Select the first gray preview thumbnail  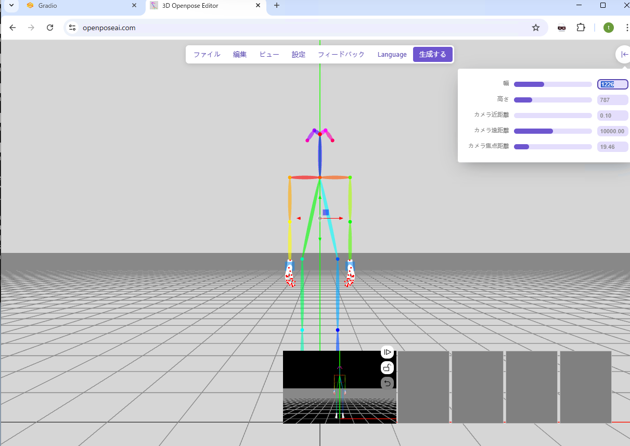point(423,387)
